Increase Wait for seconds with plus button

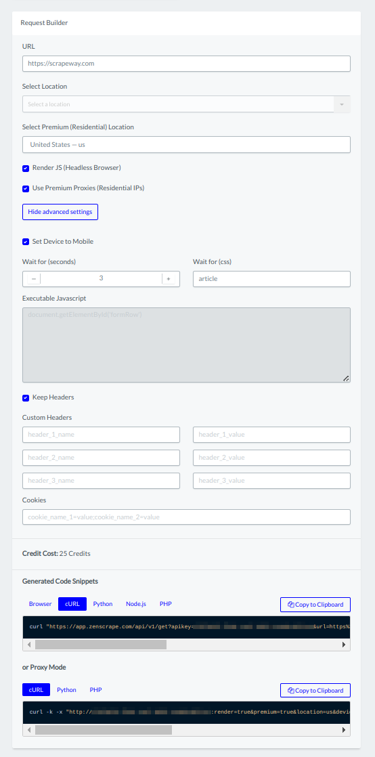(x=169, y=279)
